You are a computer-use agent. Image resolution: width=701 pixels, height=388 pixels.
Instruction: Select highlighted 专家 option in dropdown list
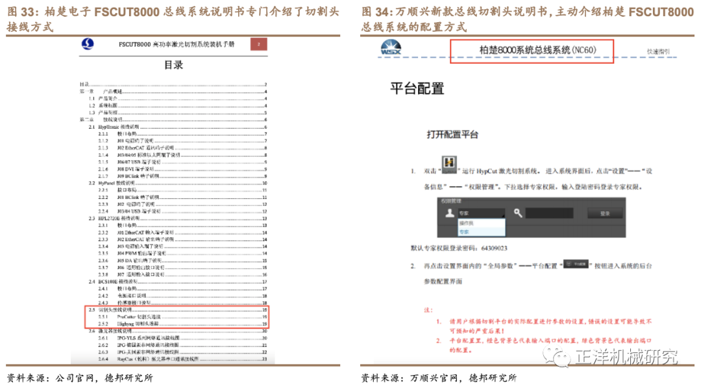click(482, 231)
